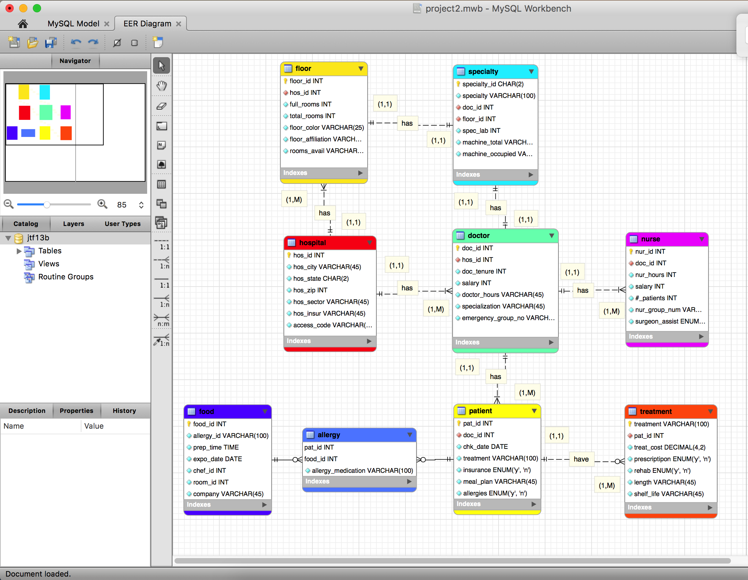Select the place routine group tool
The image size is (748, 580).
(x=161, y=223)
